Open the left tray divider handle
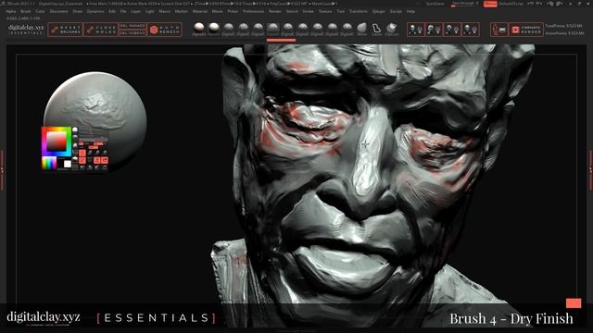The height and width of the screenshot is (333, 593). tap(2, 170)
